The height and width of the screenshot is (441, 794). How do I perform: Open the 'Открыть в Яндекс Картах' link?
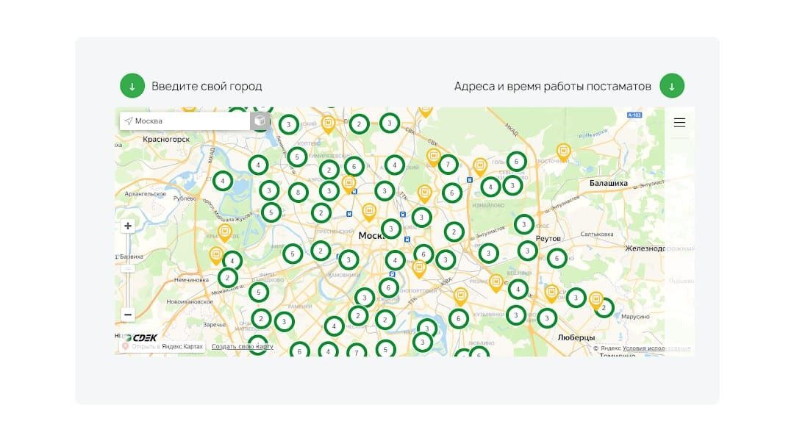tap(163, 346)
